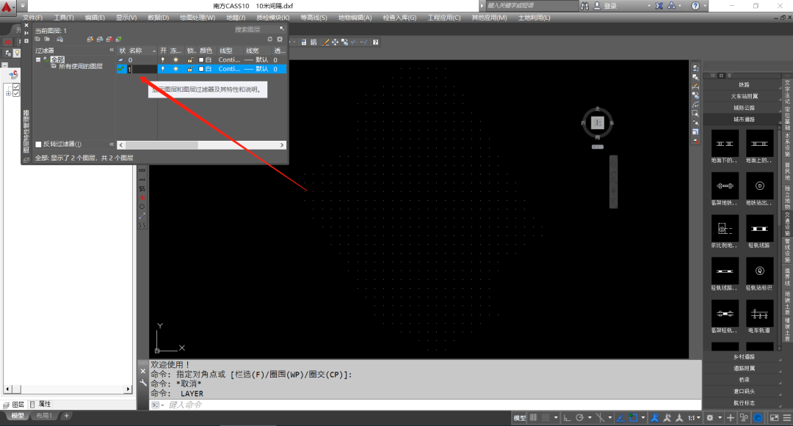Click the layer states manager icon
The height and width of the screenshot is (426, 793).
[x=59, y=40]
